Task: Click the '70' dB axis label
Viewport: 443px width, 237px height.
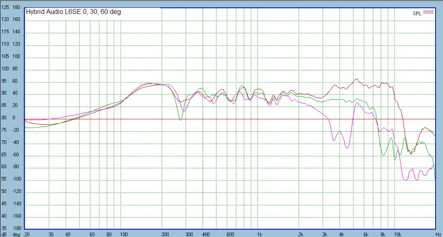Action: click(4, 142)
